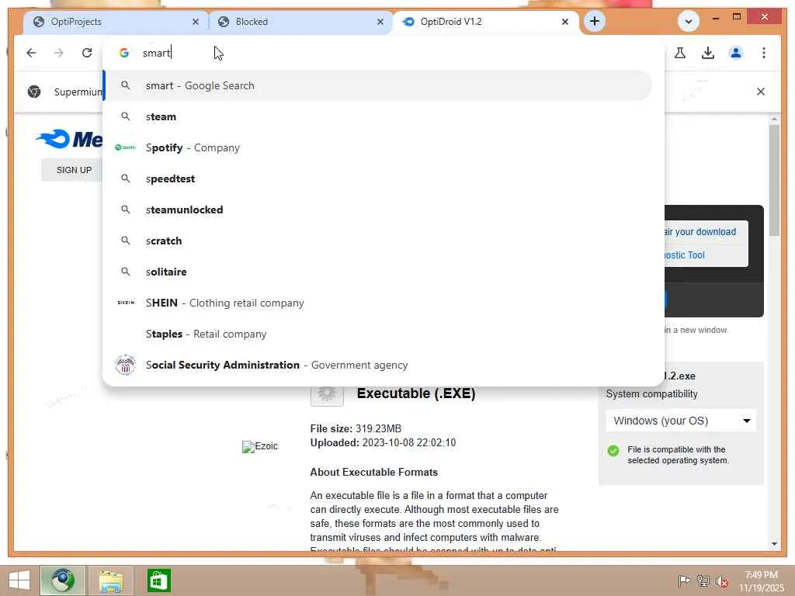Click the Supermium logo in the info bar
Screen dimensions: 795x596
(34, 92)
